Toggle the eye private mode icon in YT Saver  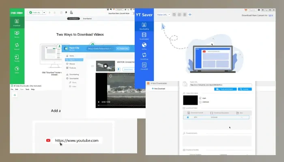tap(190, 15)
